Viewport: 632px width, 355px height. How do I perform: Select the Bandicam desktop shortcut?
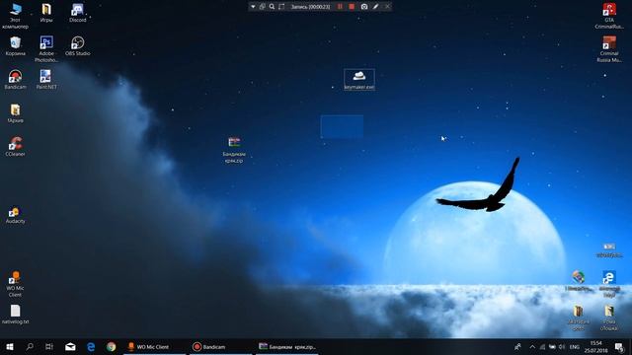tap(16, 79)
